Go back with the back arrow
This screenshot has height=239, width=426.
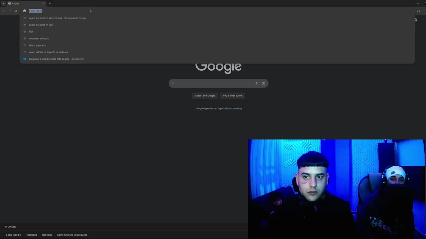[x=4, y=11]
